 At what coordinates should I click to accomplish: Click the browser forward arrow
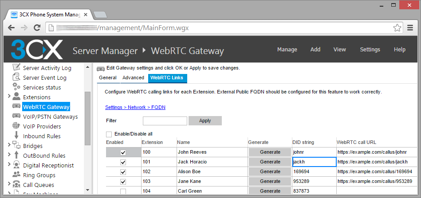[x=24, y=27]
